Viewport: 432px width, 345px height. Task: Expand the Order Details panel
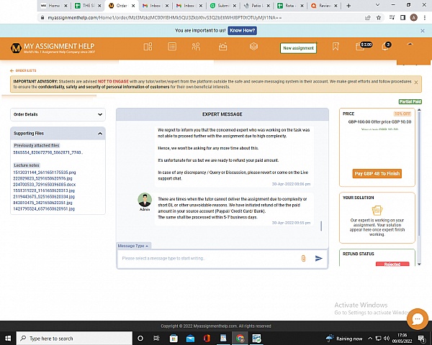58,114
